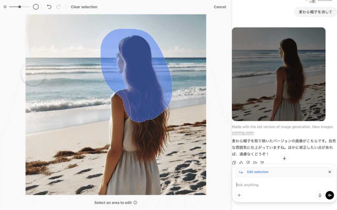
Task: Undo the last selection stroke
Action: tap(49, 7)
